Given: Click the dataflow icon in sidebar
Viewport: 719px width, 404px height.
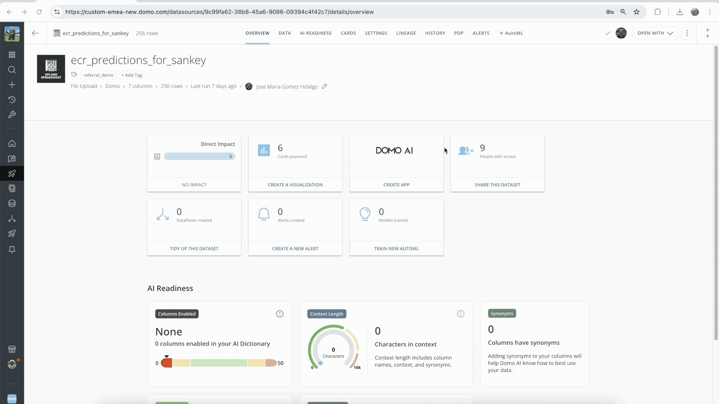Looking at the screenshot, I should [12, 218].
